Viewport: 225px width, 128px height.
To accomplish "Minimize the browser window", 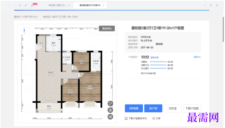I will [x=205, y=5].
